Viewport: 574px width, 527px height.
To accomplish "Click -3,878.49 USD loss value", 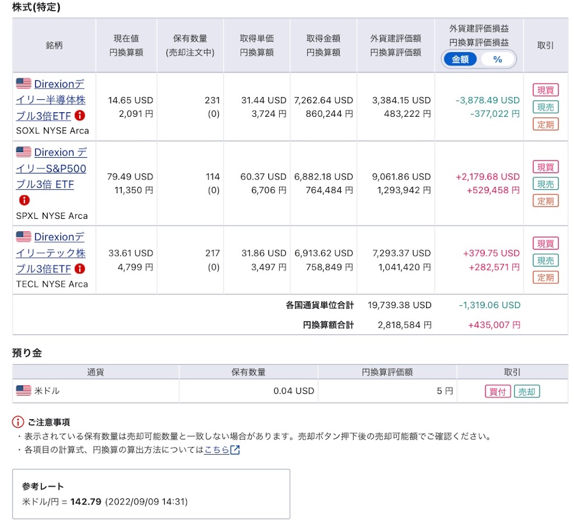I will (x=488, y=100).
